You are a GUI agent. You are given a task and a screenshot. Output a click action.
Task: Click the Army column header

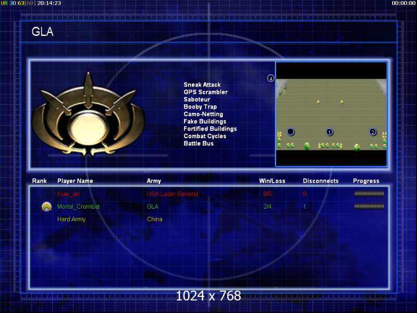coord(154,181)
